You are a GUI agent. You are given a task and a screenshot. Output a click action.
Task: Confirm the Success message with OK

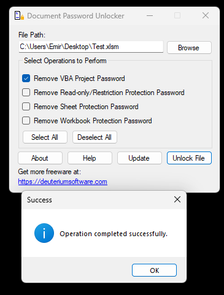[154, 270]
